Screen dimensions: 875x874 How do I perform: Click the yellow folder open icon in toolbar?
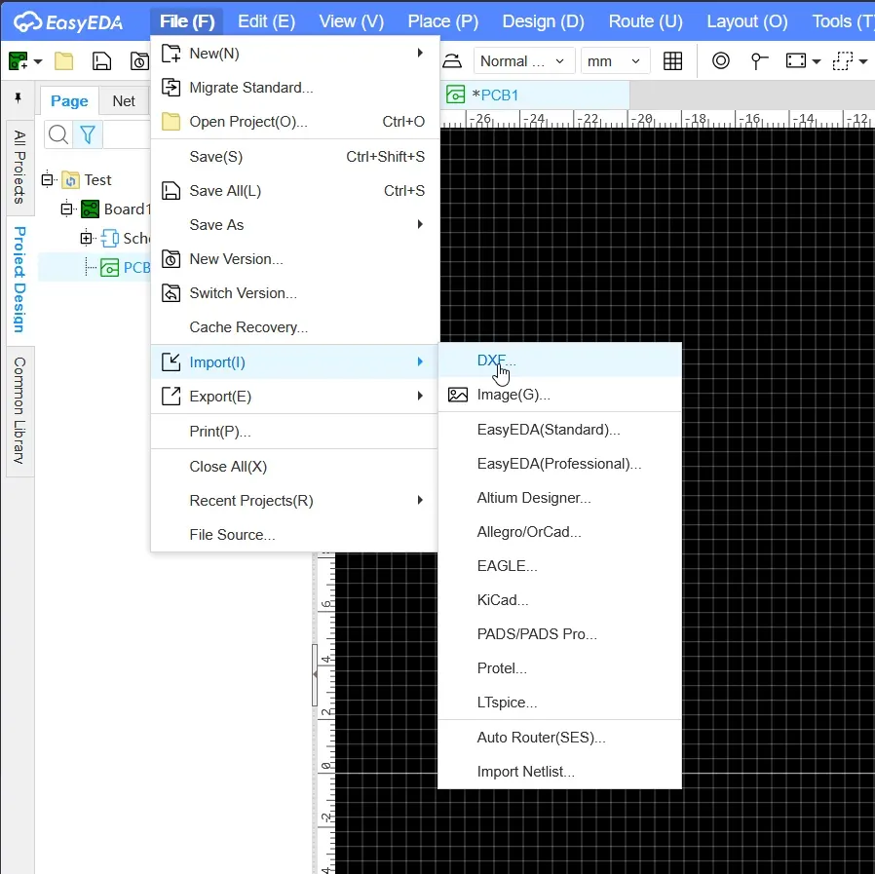point(64,61)
